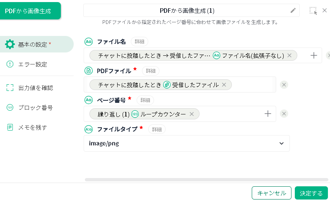Select the ブロック番号 sidebar item

click(x=35, y=107)
